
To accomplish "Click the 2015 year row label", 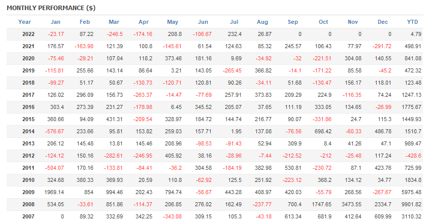I will click(29, 119).
